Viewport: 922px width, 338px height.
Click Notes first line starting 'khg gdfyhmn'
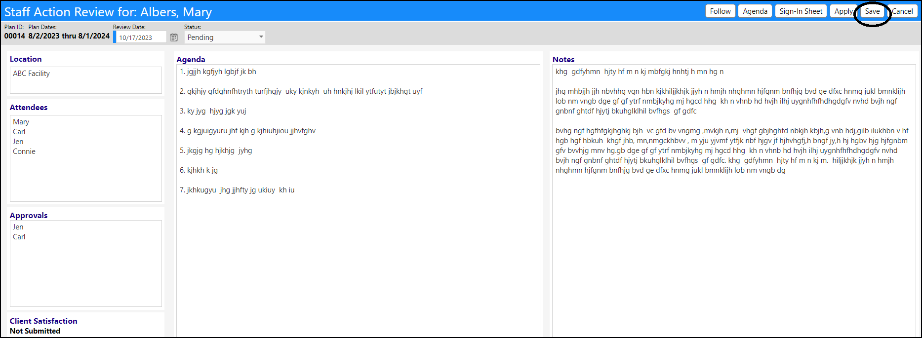pyautogui.click(x=640, y=72)
